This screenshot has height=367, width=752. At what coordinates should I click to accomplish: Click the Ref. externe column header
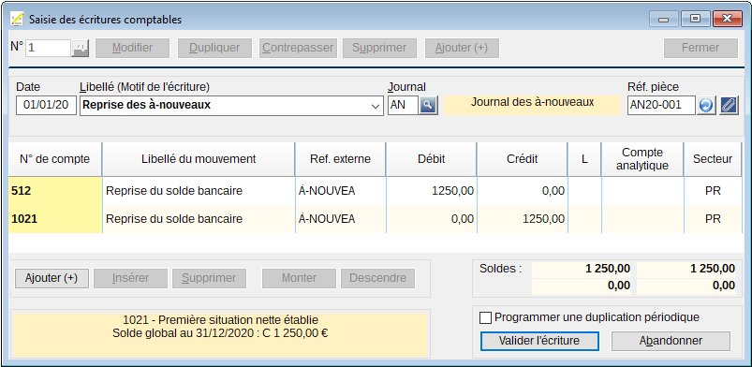point(340,159)
